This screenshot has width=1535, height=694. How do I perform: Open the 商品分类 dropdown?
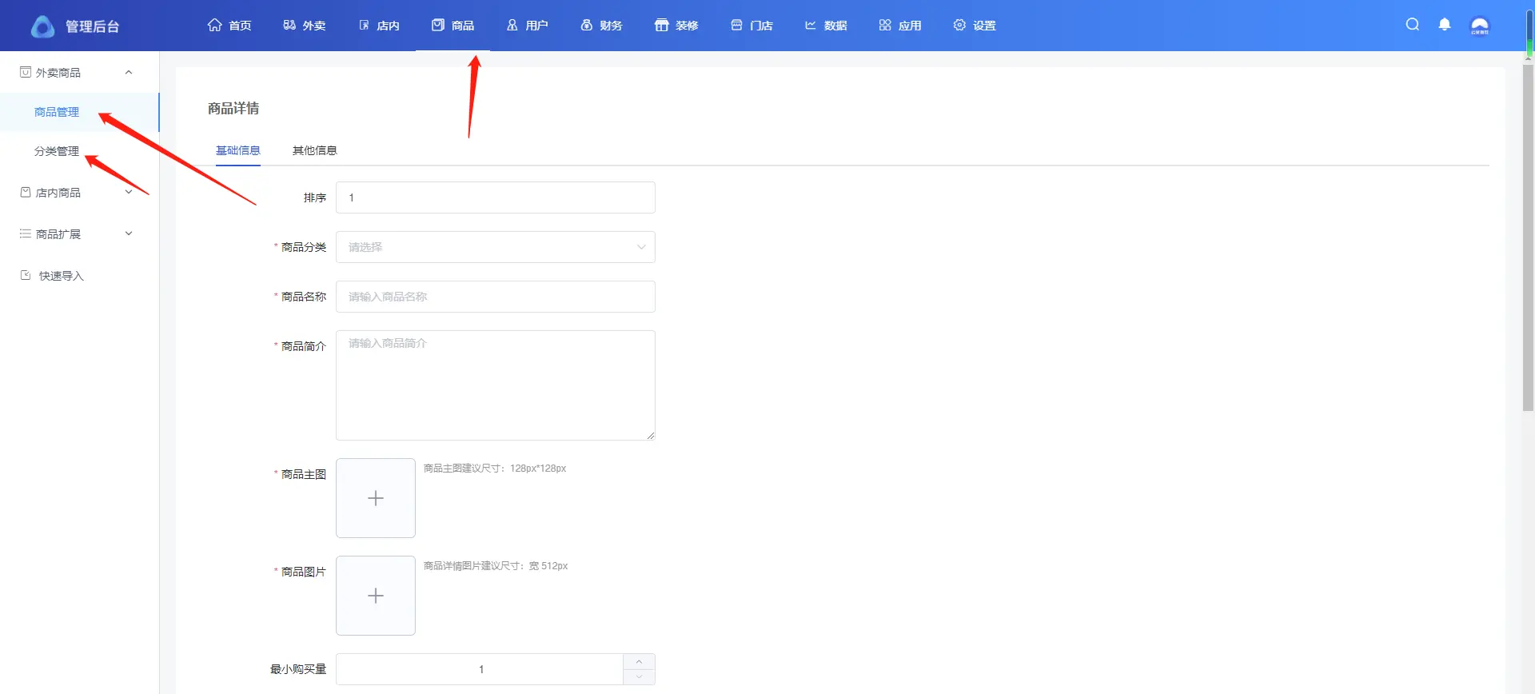point(496,247)
